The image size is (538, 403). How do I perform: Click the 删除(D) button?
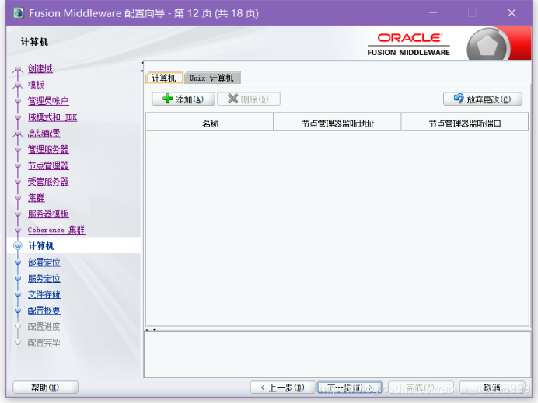(x=249, y=99)
